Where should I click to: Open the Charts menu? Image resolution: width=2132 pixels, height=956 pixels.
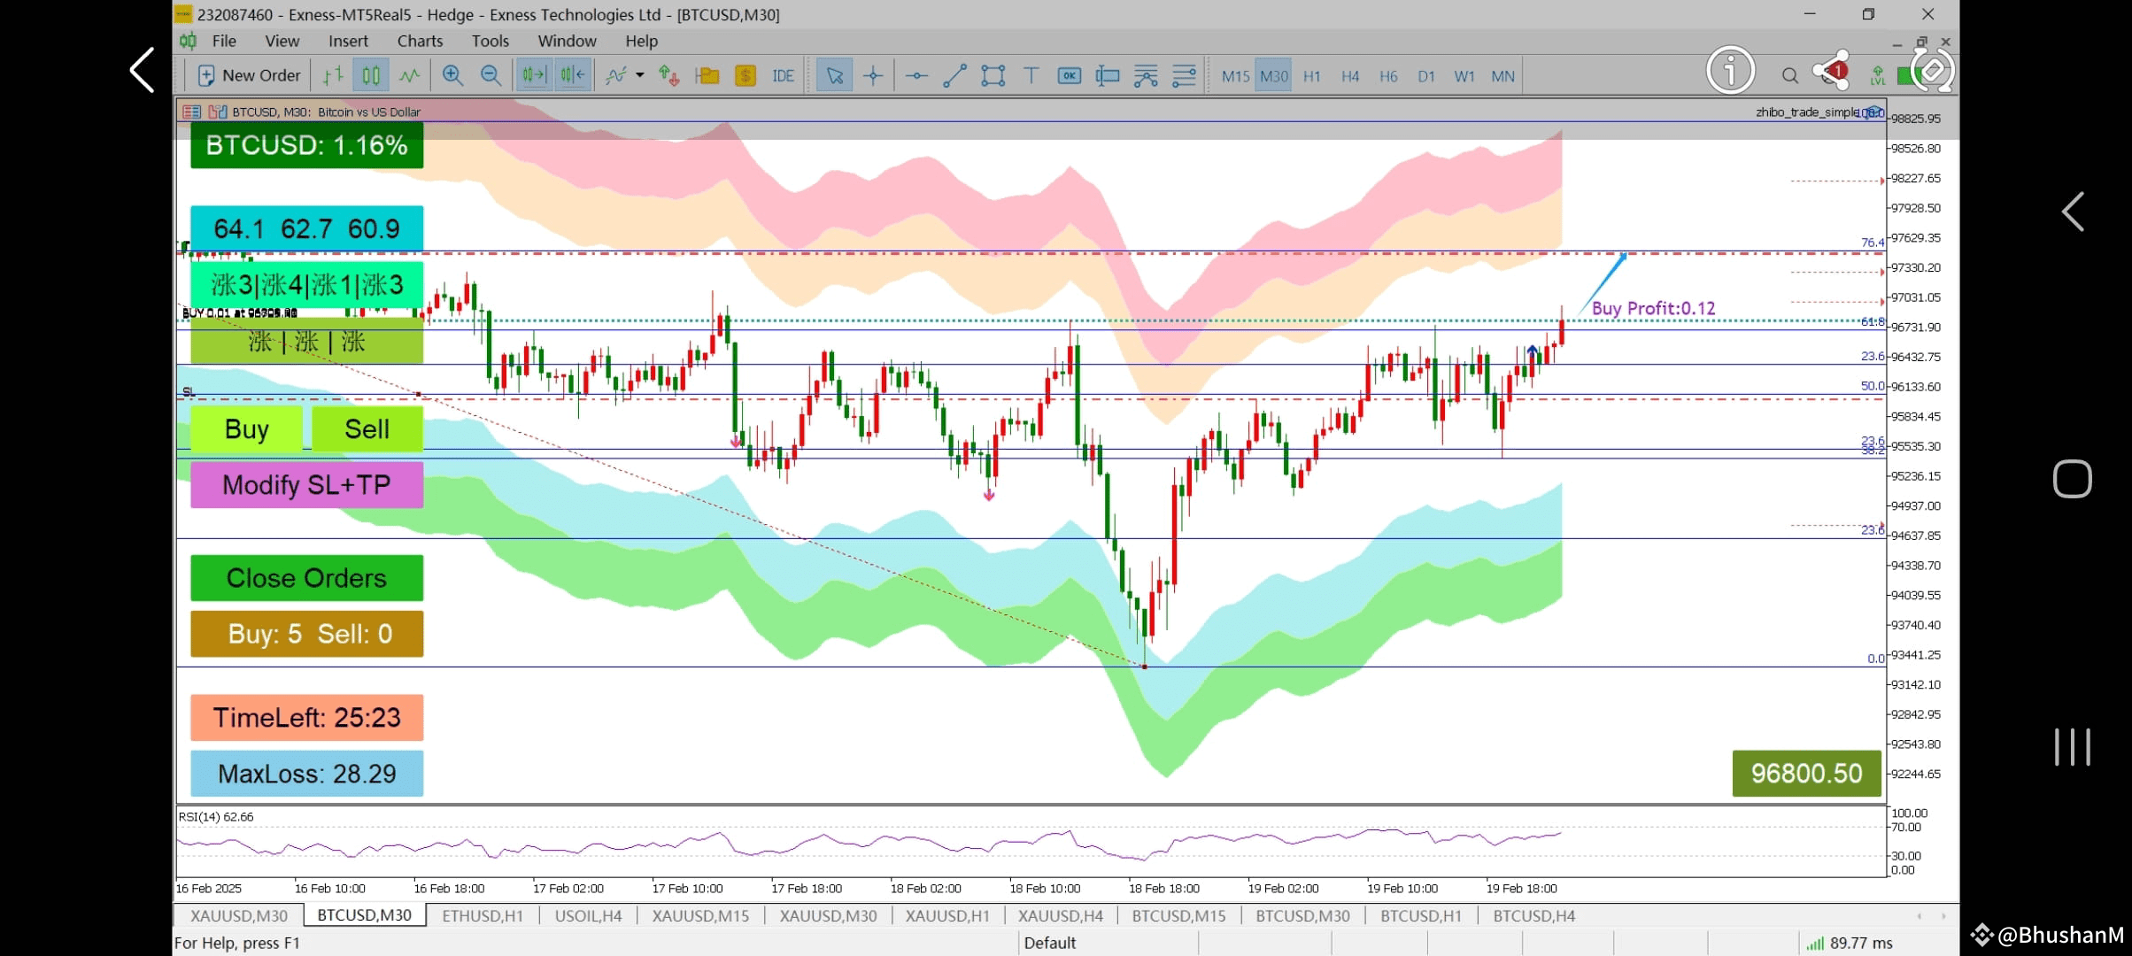pyautogui.click(x=420, y=41)
